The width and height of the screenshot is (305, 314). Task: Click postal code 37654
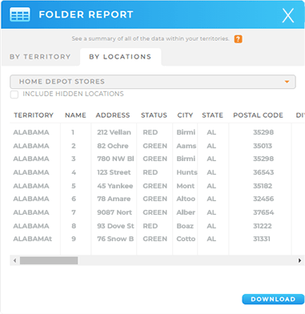263,212
